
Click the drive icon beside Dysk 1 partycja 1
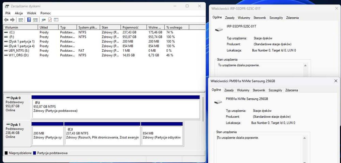6,42
